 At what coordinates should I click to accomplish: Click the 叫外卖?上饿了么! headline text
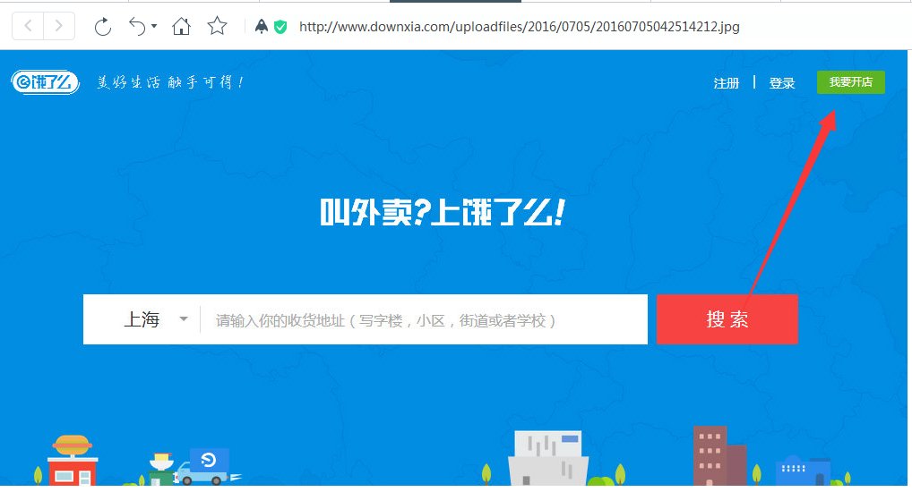tap(442, 212)
